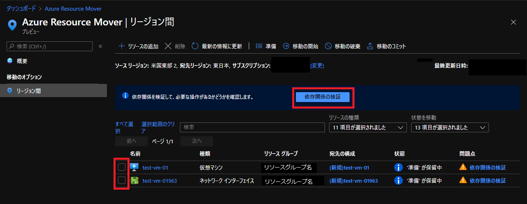Screen dimensions: 527x204
Task: Click the リソース グループ column header
Action: tap(281, 154)
